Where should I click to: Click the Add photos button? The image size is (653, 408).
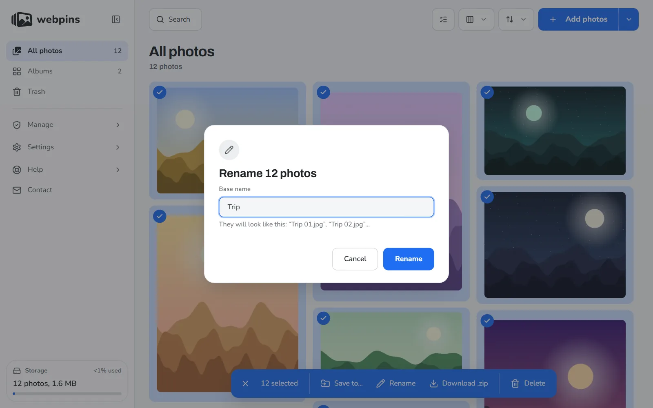(578, 19)
